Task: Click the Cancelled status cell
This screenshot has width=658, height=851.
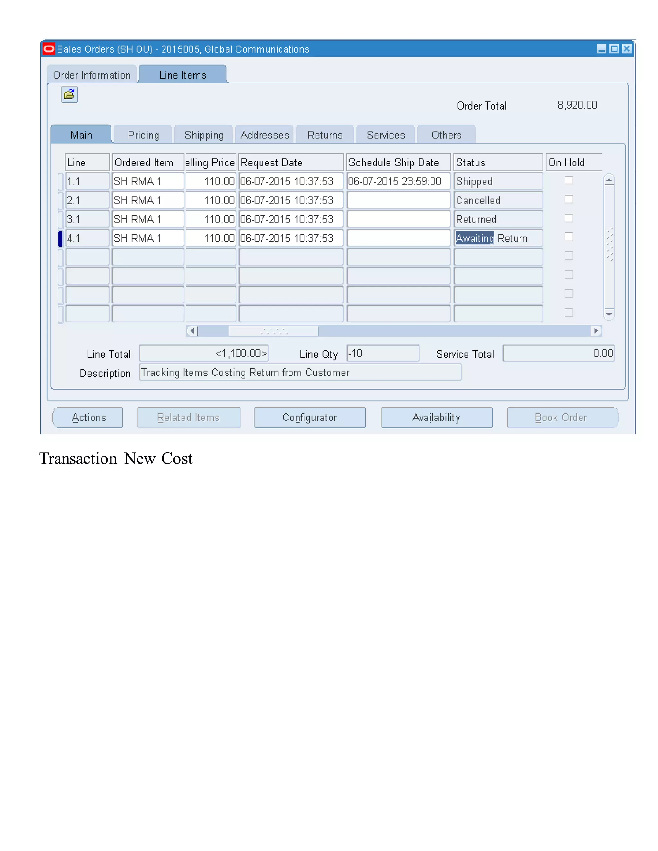Action: (499, 200)
